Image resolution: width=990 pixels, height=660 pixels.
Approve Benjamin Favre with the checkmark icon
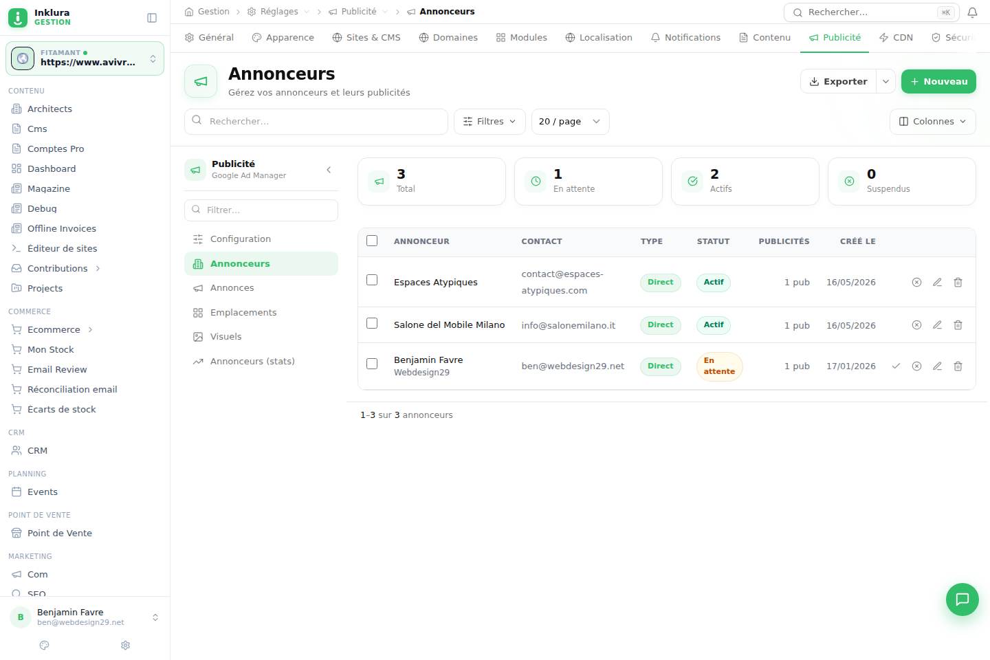[896, 366]
